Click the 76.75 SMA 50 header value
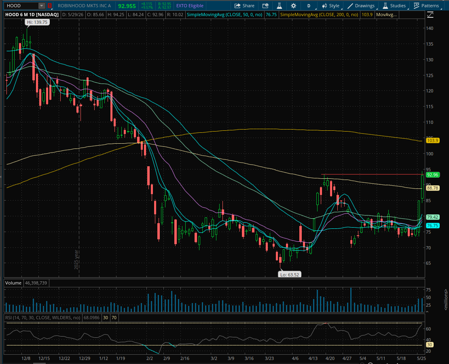The width and height of the screenshot is (449, 364). [271, 14]
